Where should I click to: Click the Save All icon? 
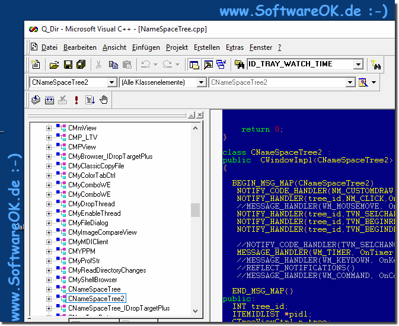[x=81, y=65]
